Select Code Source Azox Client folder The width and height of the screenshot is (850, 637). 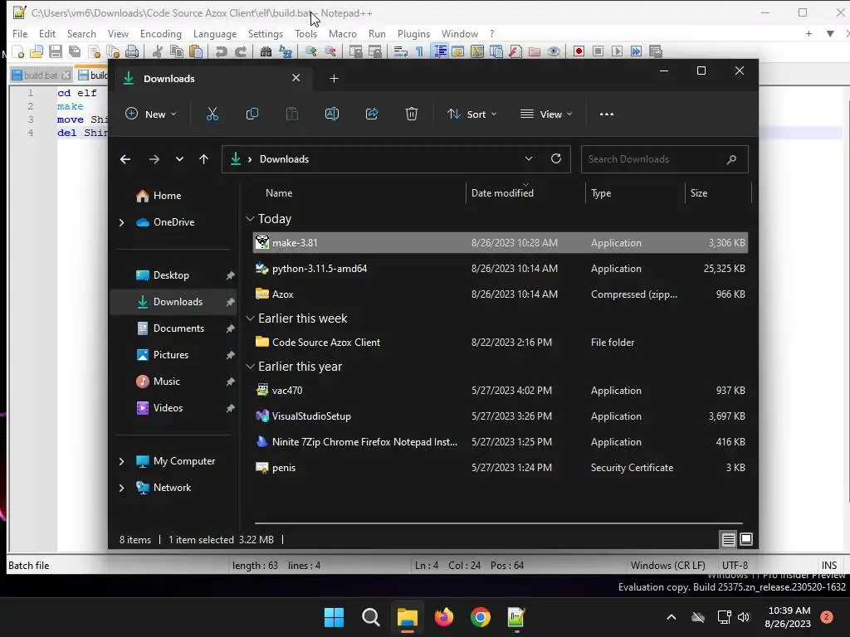click(x=500, y=343)
